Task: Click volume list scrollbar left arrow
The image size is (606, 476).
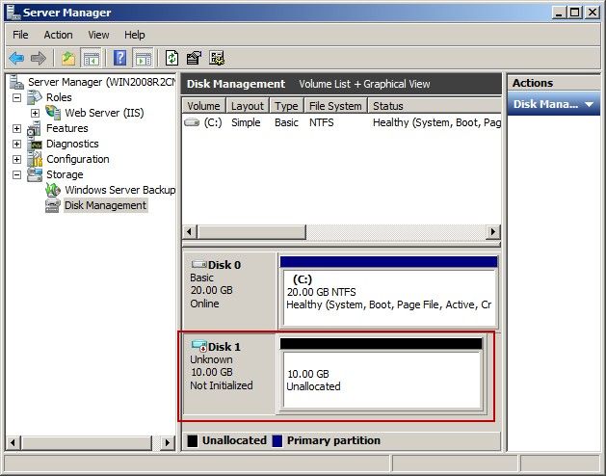Action: click(190, 232)
